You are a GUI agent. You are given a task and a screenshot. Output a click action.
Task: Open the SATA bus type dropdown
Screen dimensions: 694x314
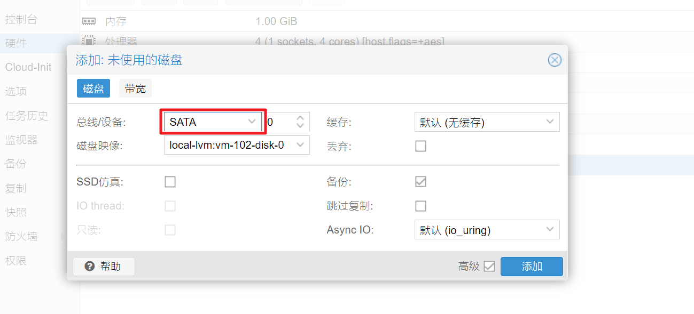252,122
